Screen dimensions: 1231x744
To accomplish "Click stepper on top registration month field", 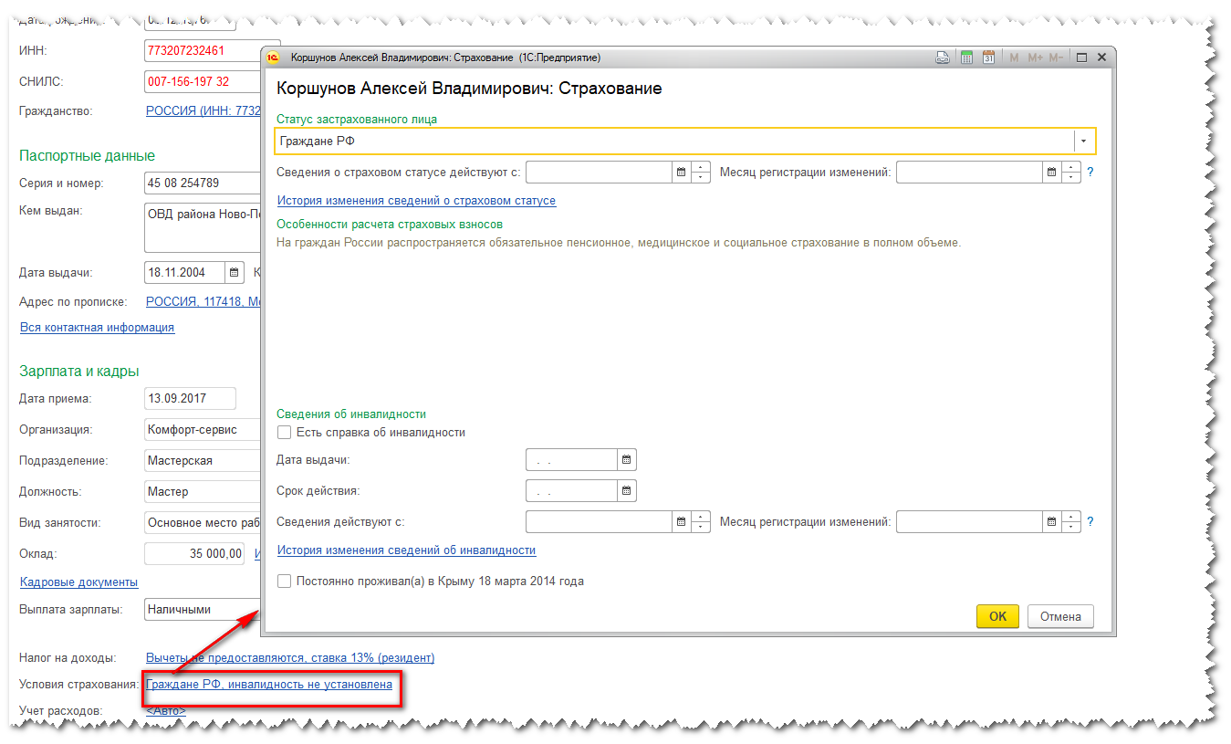I will pyautogui.click(x=1071, y=172).
